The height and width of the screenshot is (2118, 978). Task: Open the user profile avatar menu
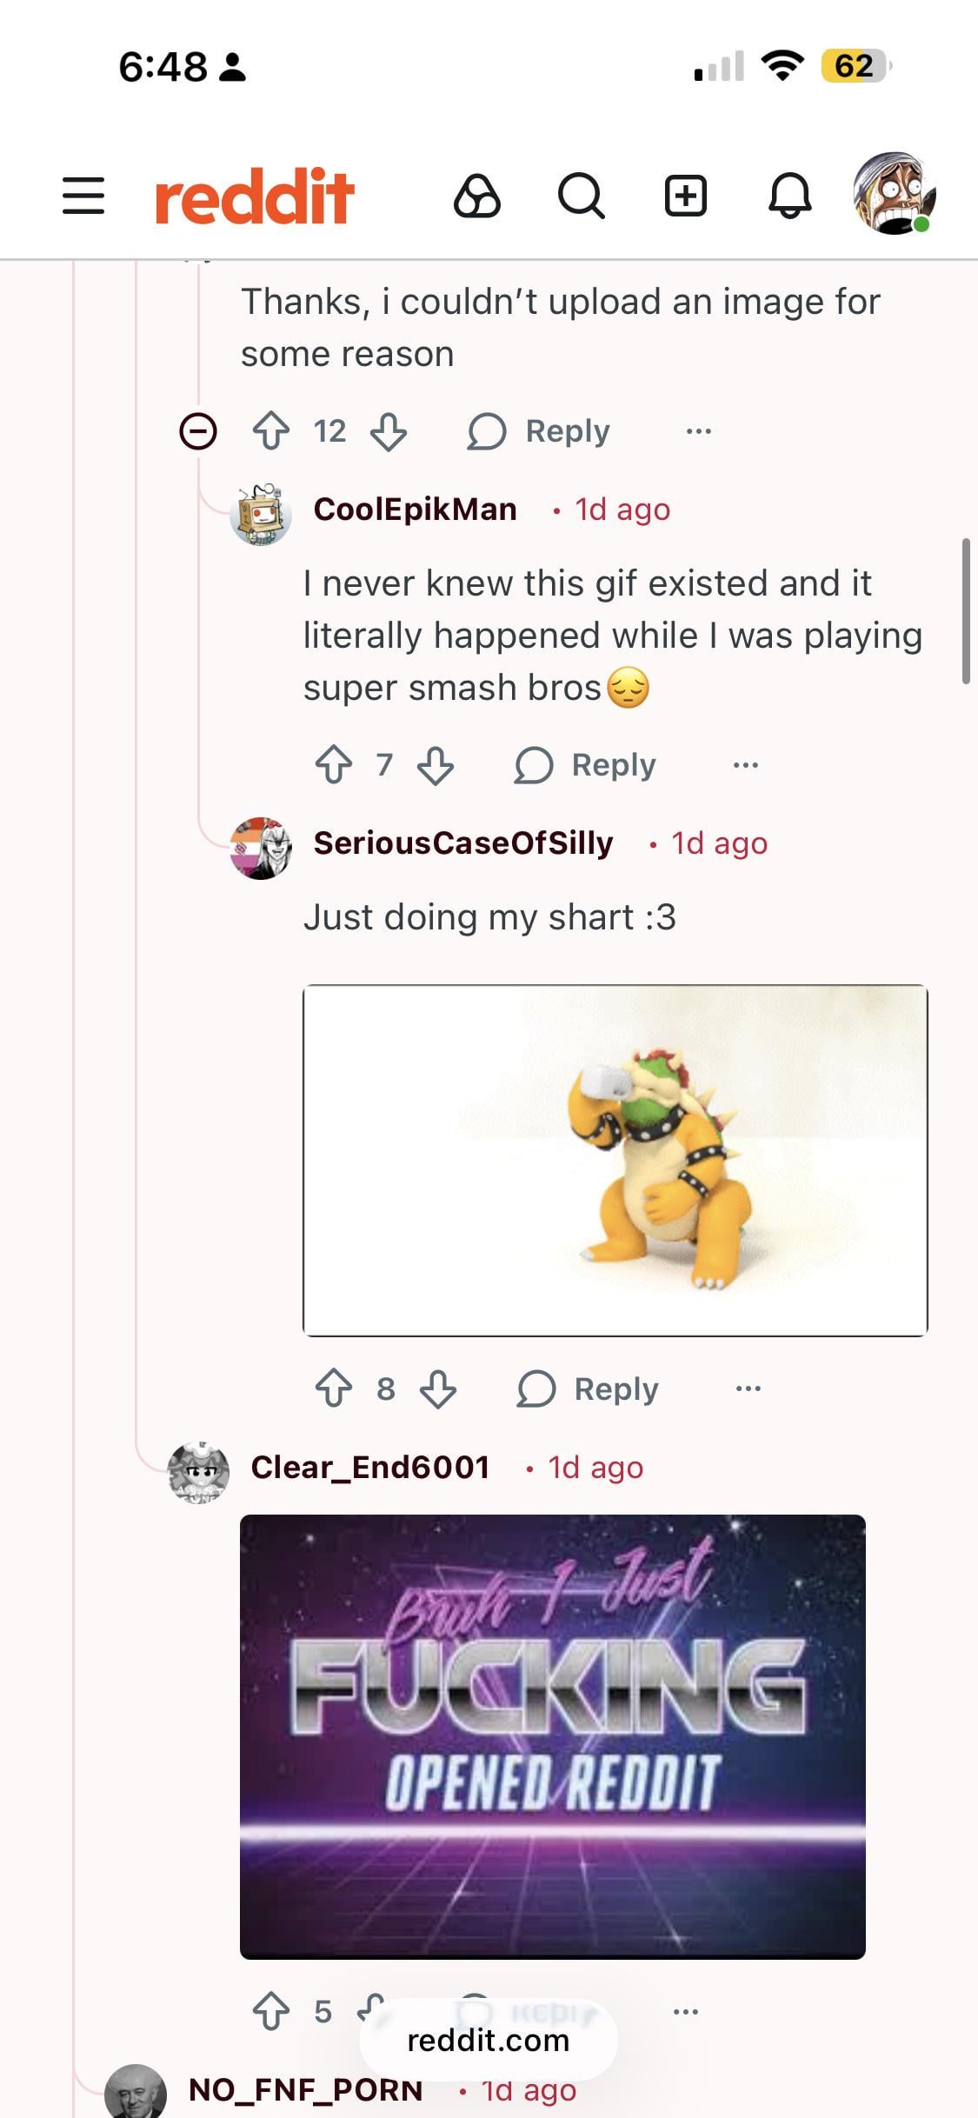[894, 195]
